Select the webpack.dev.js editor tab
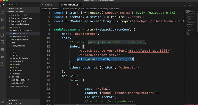The height and width of the screenshot is (105, 198). tap(71, 5)
